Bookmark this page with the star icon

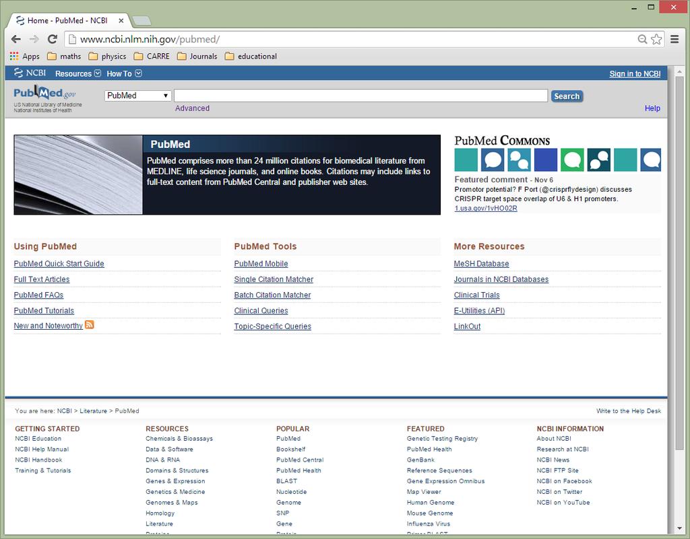tap(656, 39)
